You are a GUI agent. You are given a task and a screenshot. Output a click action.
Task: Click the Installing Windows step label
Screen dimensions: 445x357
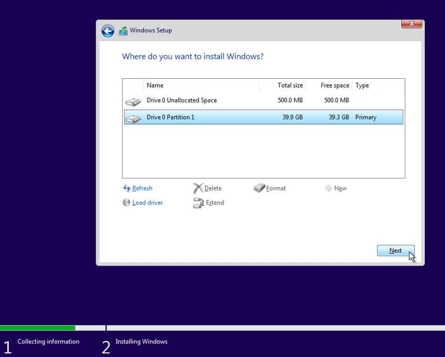pyautogui.click(x=141, y=342)
